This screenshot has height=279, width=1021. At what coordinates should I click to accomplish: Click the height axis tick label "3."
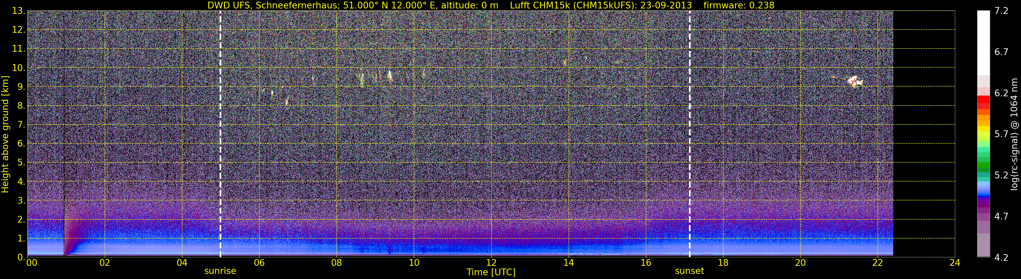[21, 201]
